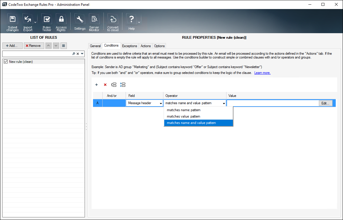The width and height of the screenshot is (343, 220).
Task: Click And/or cell in row A
Action: 114,103
